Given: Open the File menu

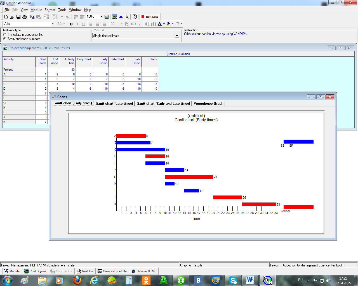Looking at the screenshot, I should [7, 10].
